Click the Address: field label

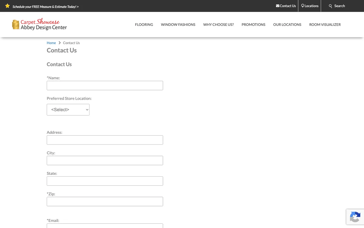click(54, 133)
